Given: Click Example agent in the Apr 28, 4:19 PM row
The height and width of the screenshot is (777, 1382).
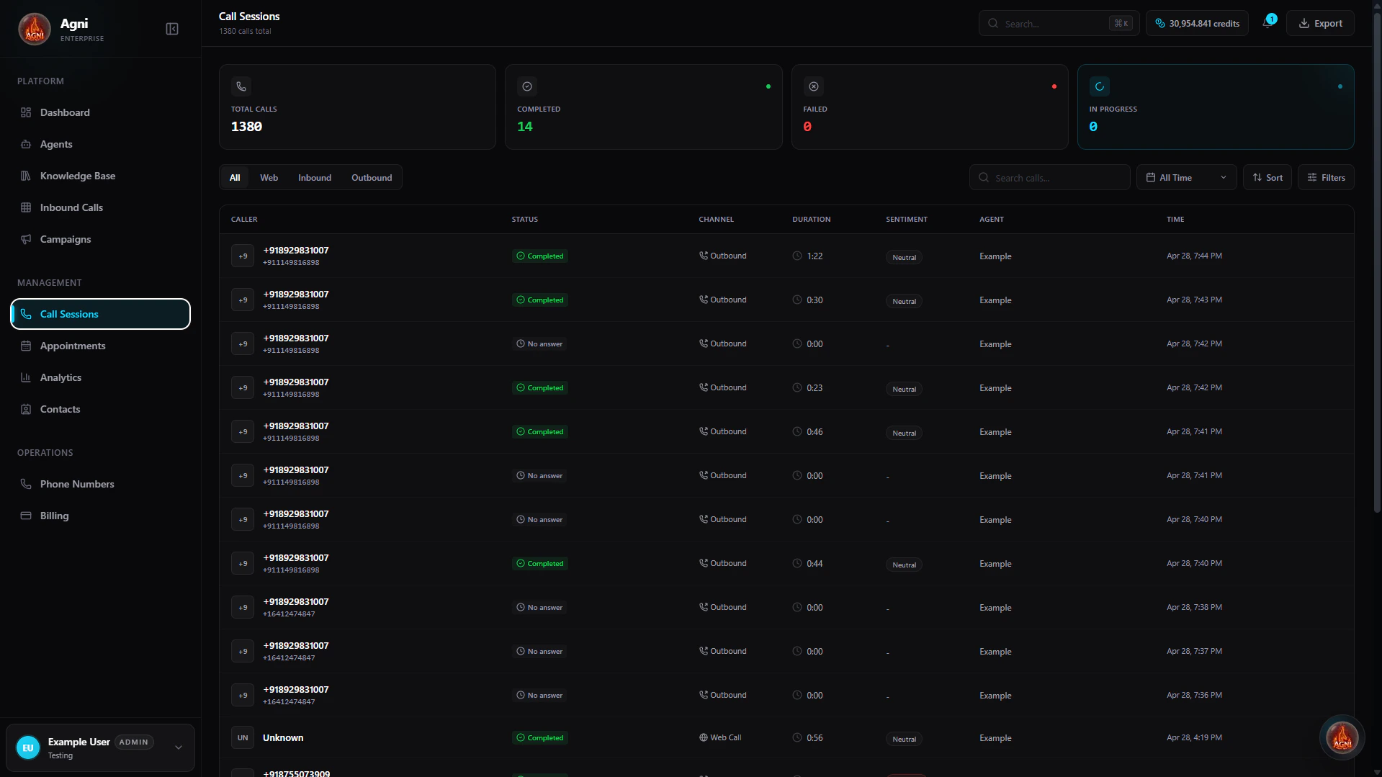Looking at the screenshot, I should click(x=995, y=738).
